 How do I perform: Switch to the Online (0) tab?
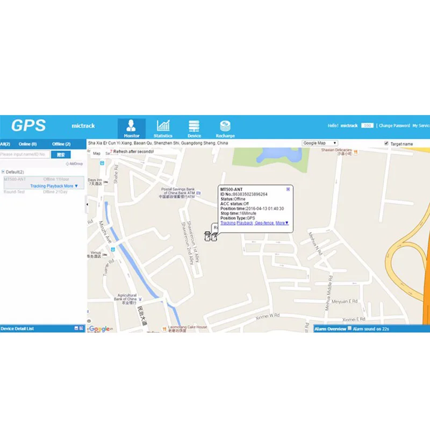[x=27, y=144]
